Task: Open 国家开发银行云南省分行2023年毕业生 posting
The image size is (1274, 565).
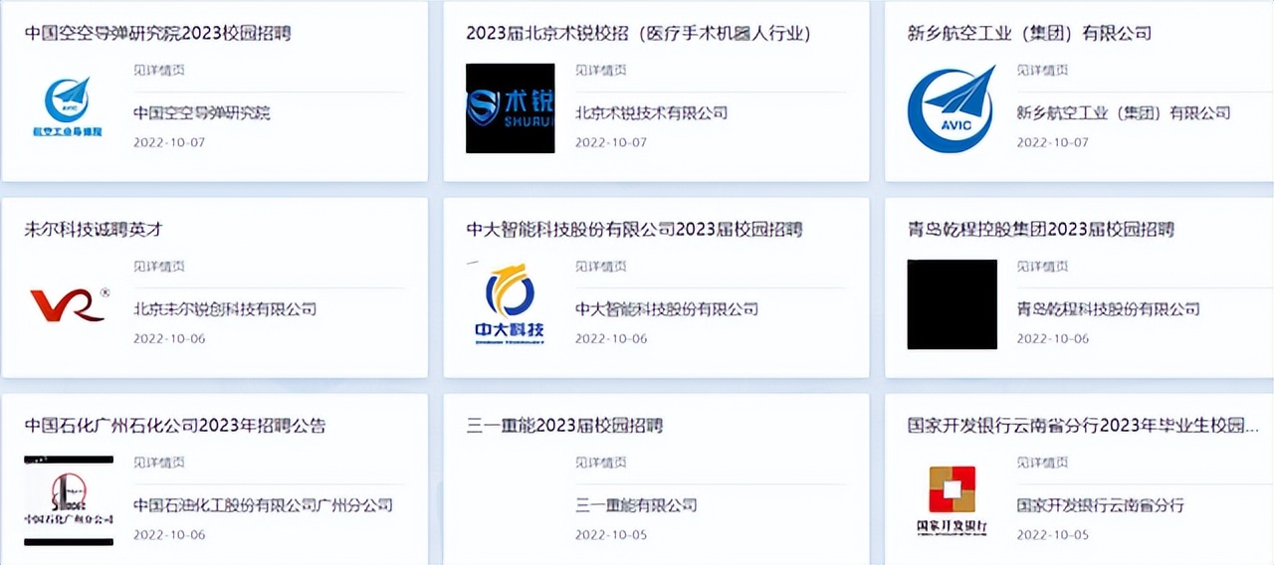Action: pyautogui.click(x=1083, y=426)
